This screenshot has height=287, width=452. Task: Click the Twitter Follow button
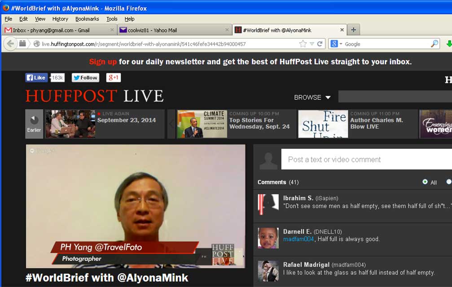coord(85,78)
